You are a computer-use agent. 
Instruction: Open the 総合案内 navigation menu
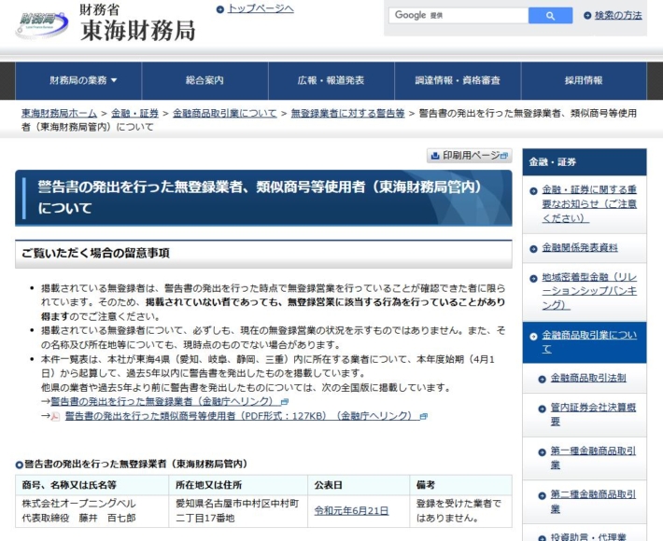pyautogui.click(x=205, y=80)
